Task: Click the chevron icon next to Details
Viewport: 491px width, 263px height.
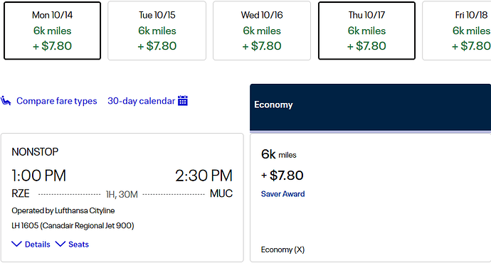Action: tap(16, 244)
